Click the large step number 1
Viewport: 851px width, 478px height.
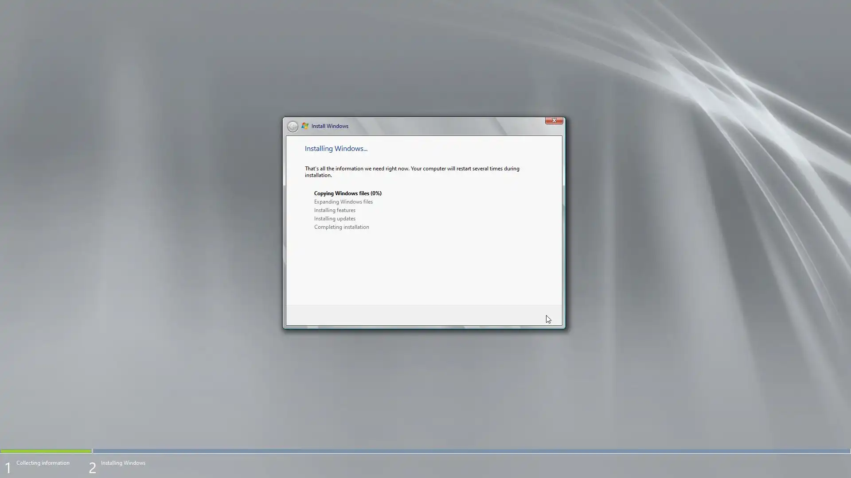click(x=8, y=468)
